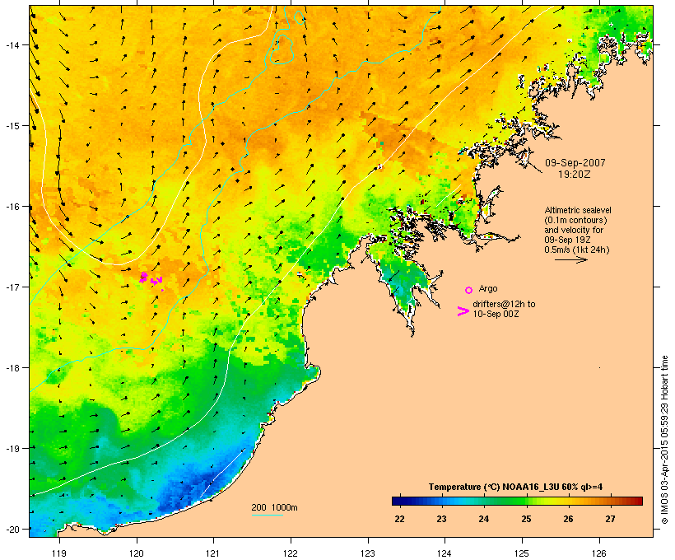Click the temperature color bar
The width and height of the screenshot is (675, 560).
[x=517, y=501]
